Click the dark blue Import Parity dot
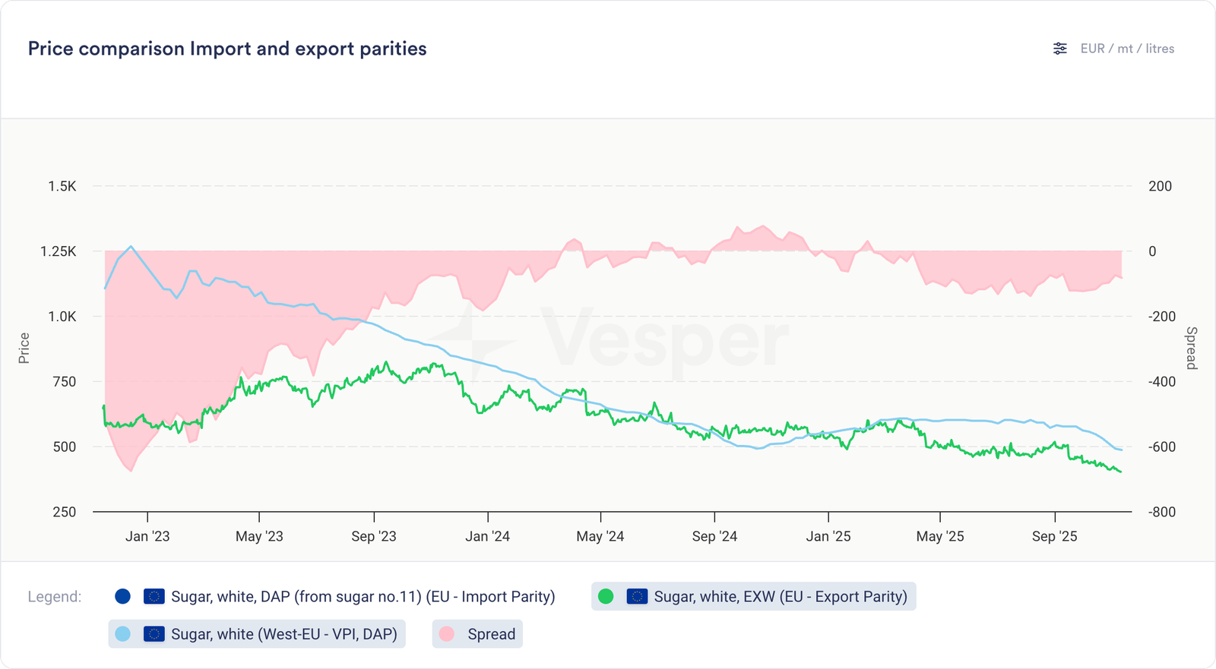Viewport: 1216px width, 669px height. pyautogui.click(x=122, y=597)
